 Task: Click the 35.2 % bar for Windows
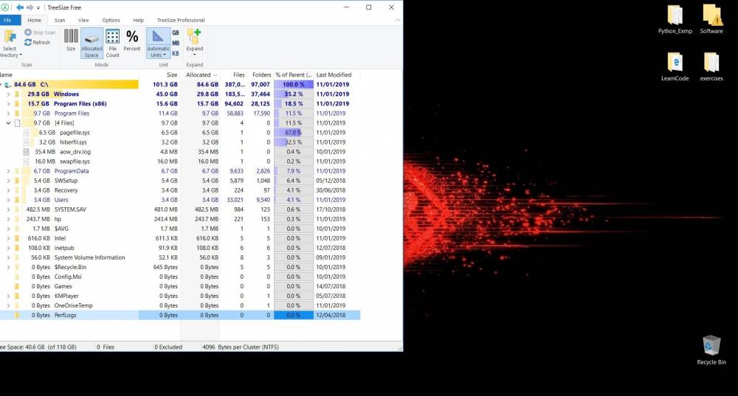point(294,94)
